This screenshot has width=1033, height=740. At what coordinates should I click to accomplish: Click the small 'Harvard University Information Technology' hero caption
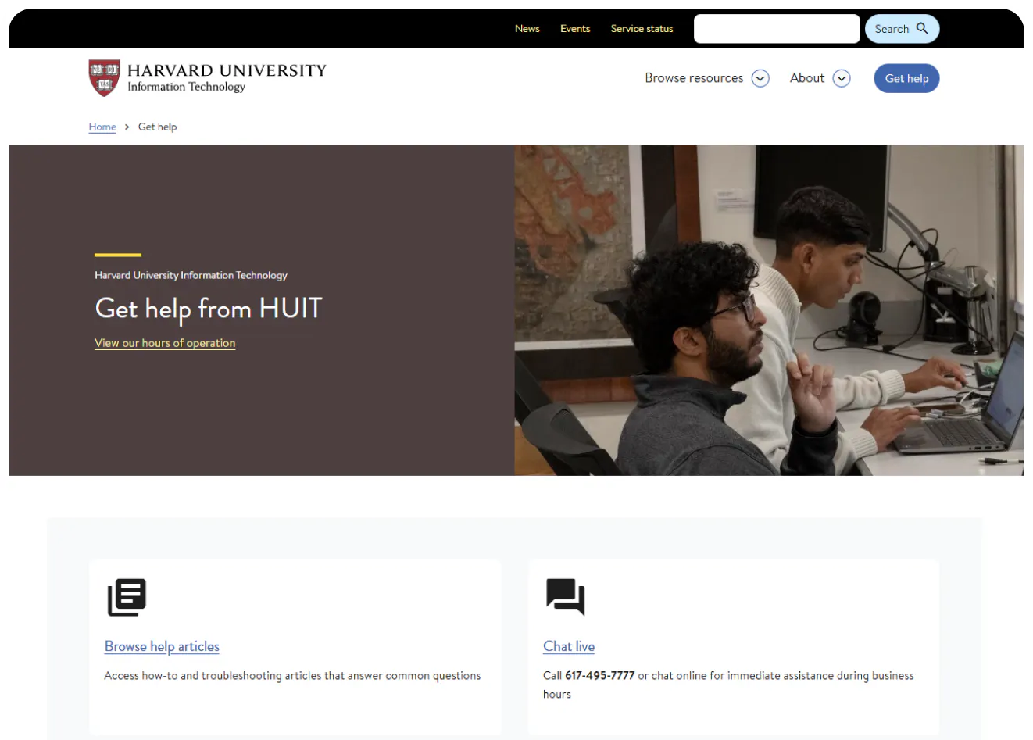pyautogui.click(x=191, y=275)
